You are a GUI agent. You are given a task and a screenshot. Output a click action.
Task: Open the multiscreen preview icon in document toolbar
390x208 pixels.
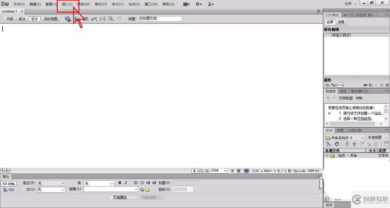67,19
